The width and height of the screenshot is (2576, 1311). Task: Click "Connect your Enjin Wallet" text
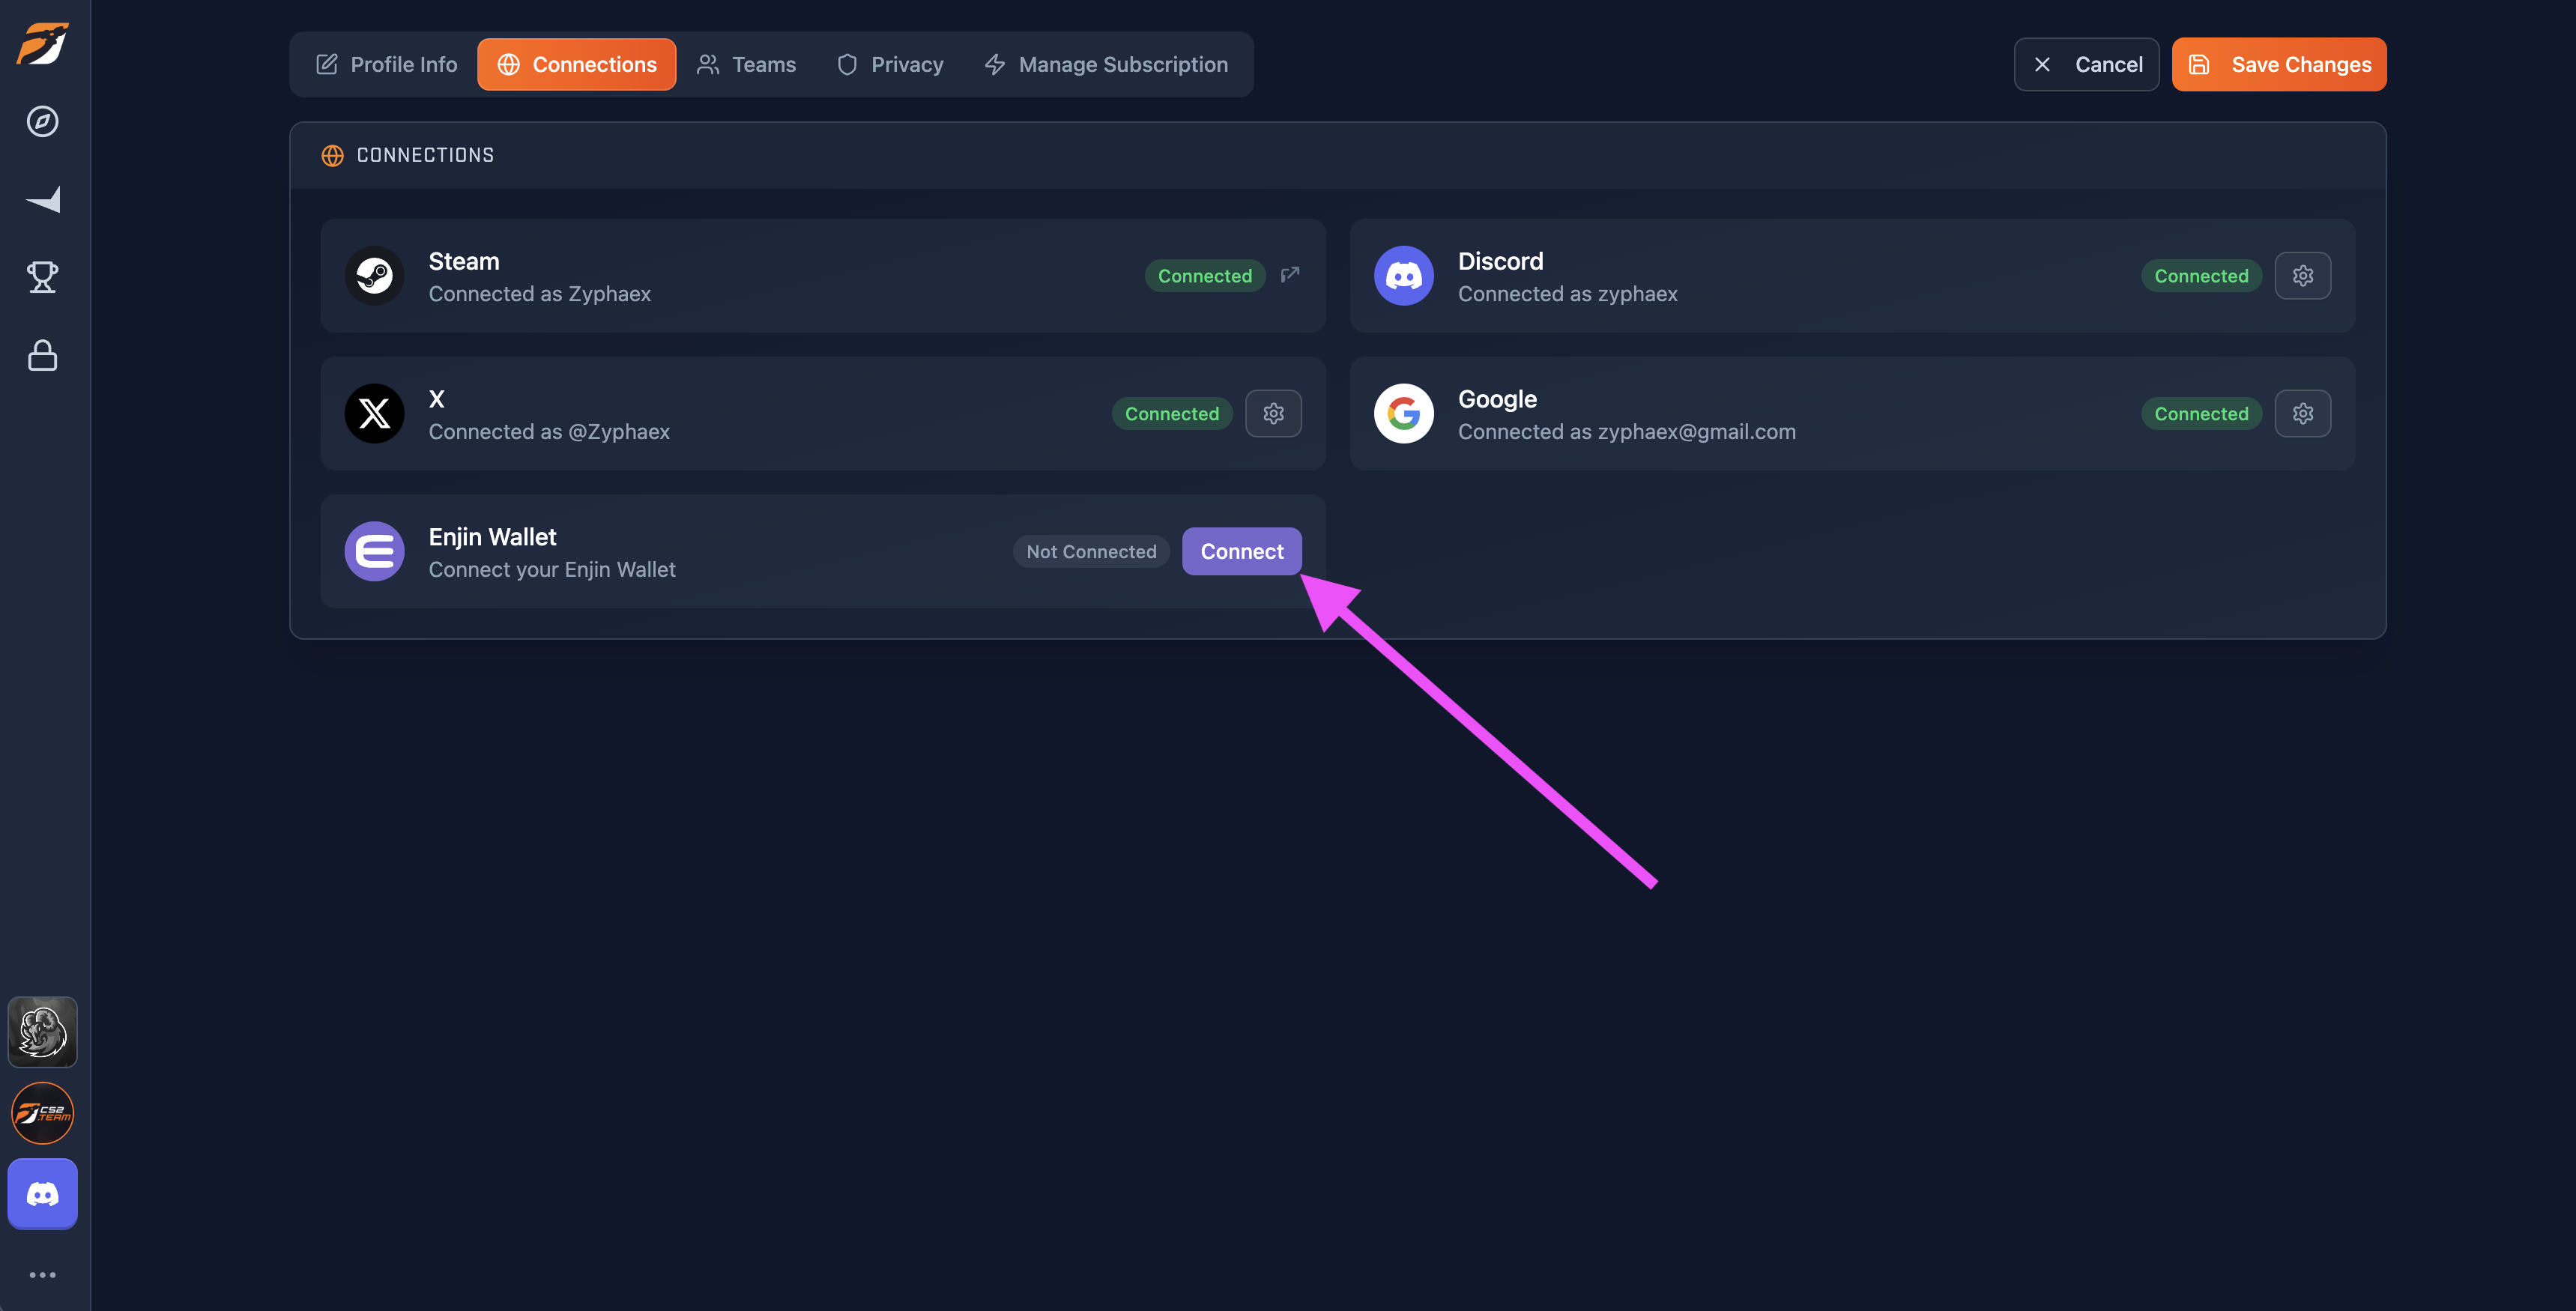(x=552, y=570)
